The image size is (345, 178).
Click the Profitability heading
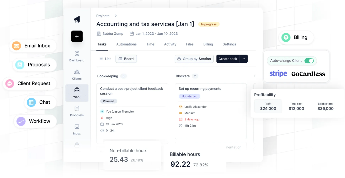[265, 95]
